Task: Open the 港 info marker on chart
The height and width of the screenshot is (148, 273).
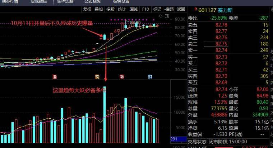Action: coord(55,77)
